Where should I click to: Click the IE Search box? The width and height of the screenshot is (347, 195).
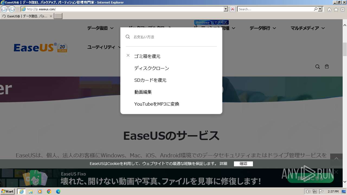(x=275, y=9)
